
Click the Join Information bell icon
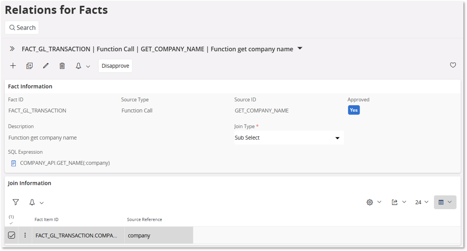(x=32, y=202)
